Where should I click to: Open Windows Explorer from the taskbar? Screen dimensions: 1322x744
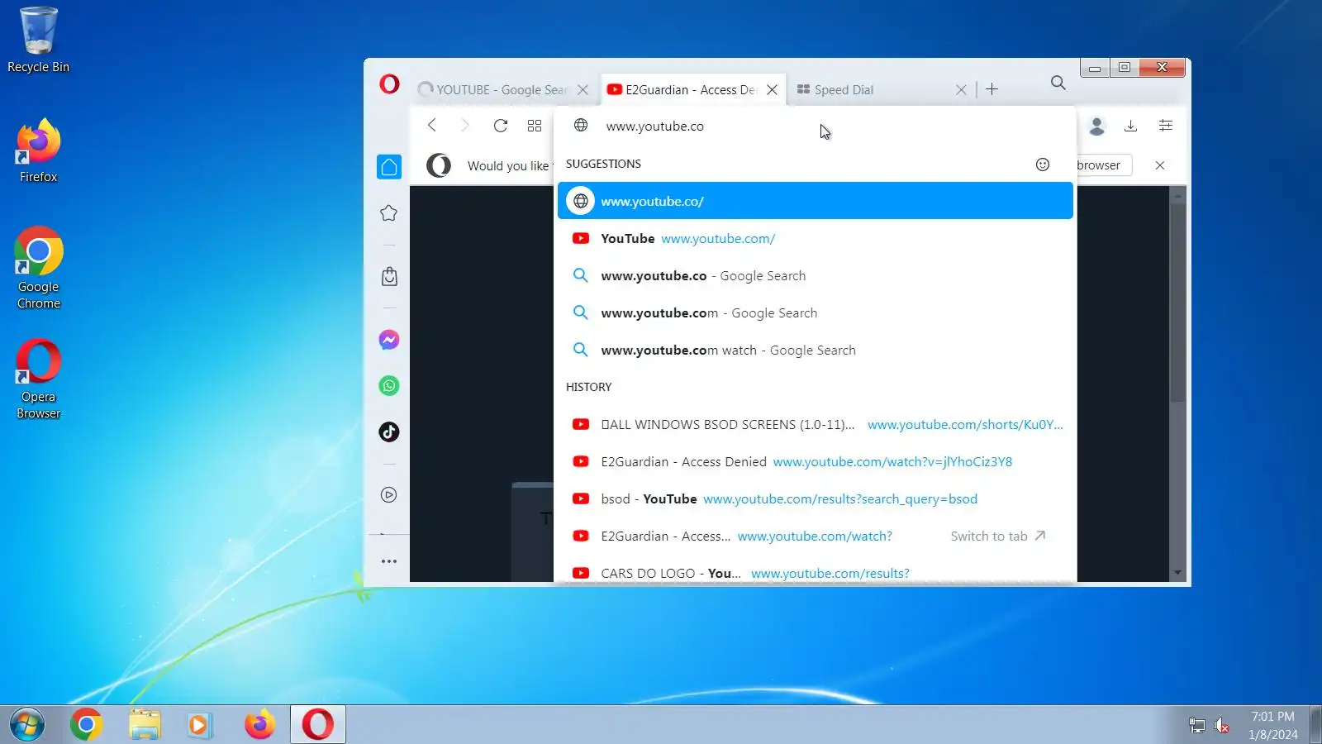click(x=145, y=725)
